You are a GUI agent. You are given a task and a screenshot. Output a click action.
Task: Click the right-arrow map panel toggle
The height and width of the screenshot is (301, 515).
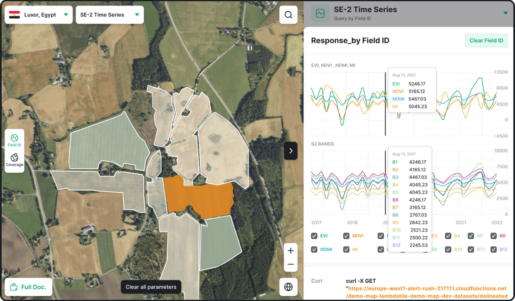pos(291,150)
